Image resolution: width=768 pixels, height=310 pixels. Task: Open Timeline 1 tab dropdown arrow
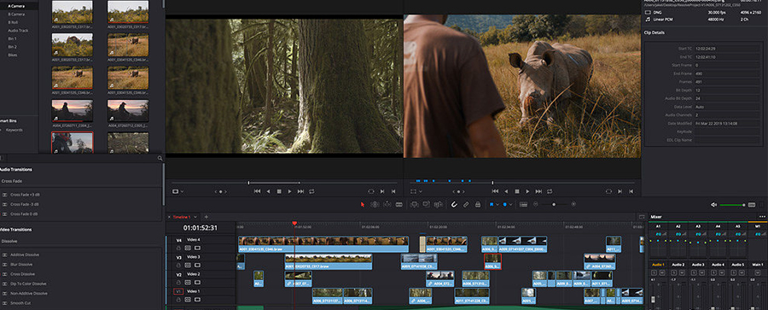pos(196,216)
